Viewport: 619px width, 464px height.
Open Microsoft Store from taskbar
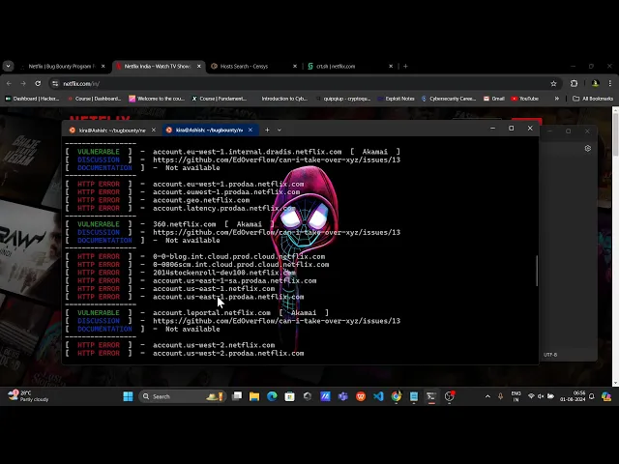click(290, 396)
